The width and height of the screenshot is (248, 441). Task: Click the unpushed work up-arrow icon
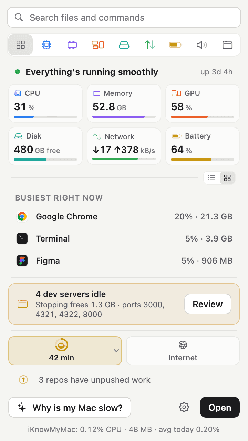click(x=23, y=380)
